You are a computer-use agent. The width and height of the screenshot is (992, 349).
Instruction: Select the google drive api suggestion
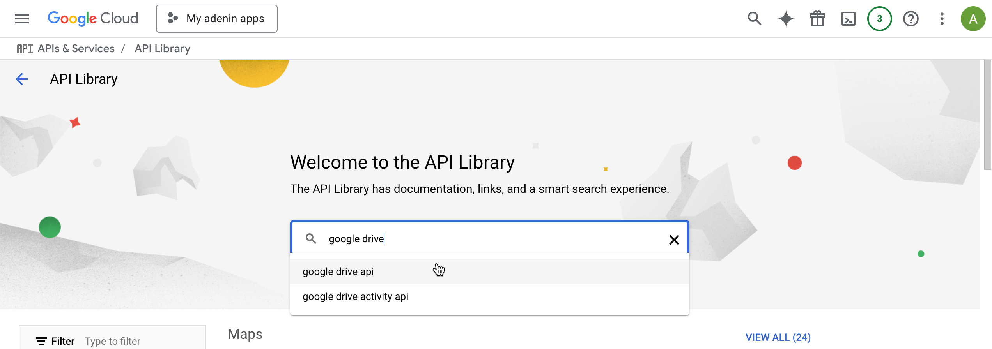pyautogui.click(x=338, y=271)
